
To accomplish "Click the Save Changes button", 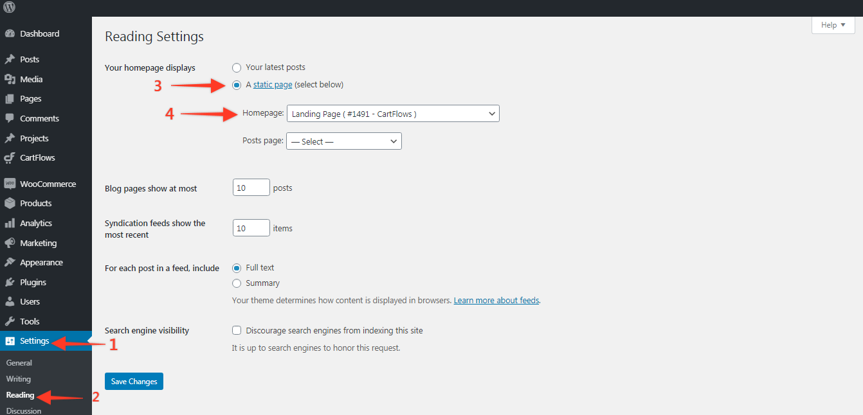I will point(134,382).
